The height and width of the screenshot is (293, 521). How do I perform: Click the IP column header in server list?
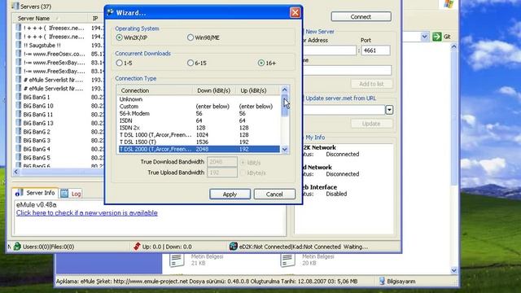click(x=96, y=18)
